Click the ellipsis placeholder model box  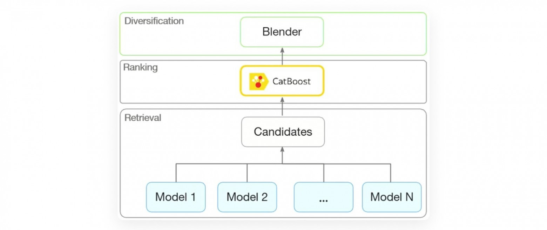pos(323,197)
